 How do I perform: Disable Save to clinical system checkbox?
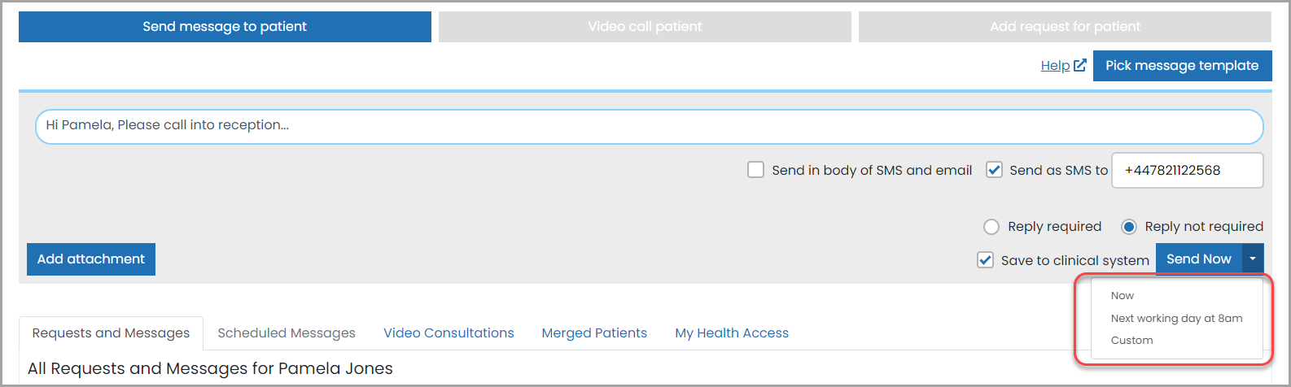pos(985,260)
